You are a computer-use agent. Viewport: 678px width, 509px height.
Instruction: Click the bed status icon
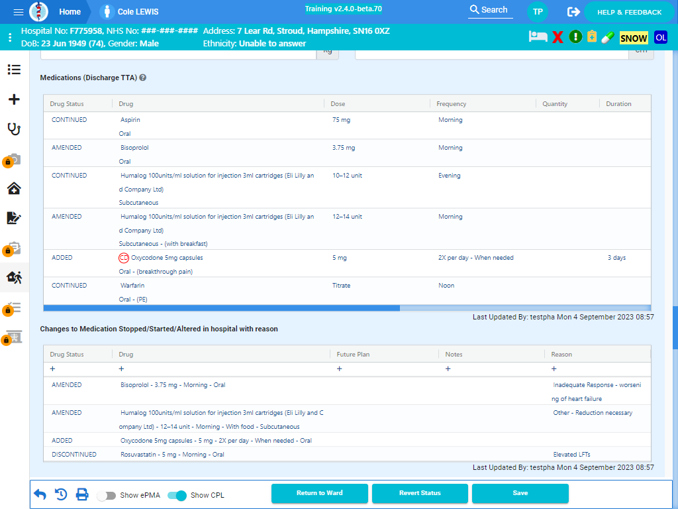538,37
